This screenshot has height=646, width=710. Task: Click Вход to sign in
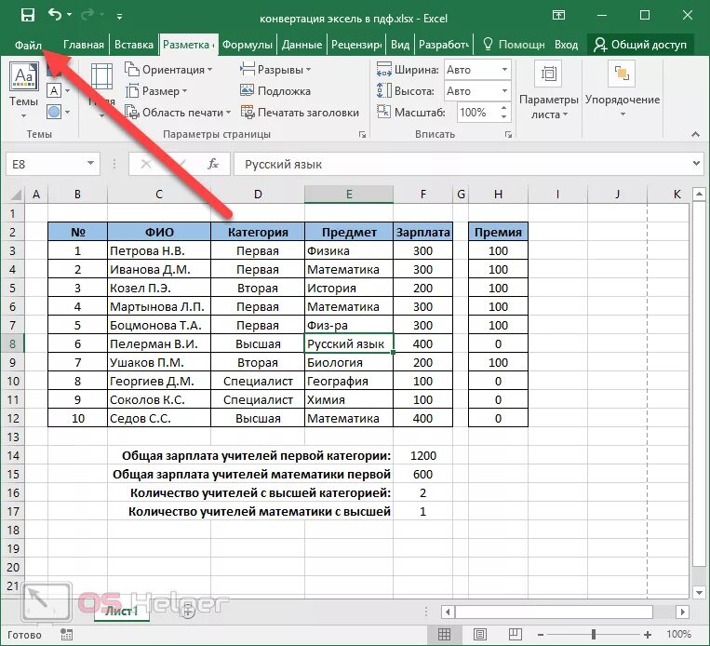[566, 45]
